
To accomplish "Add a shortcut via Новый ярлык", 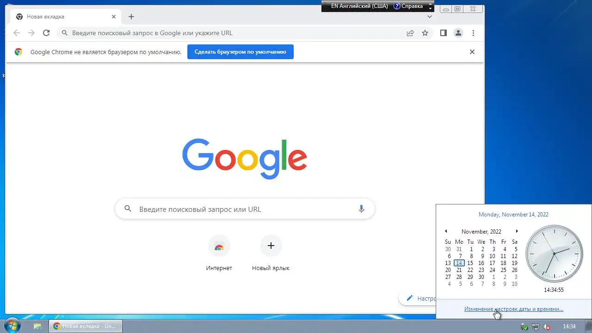I will tap(271, 253).
